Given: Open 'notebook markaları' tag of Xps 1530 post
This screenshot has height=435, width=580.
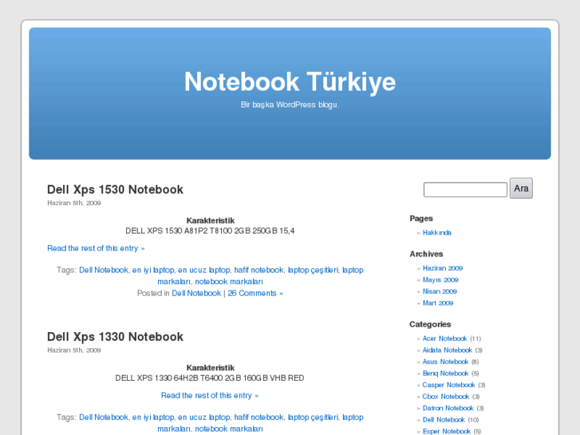Looking at the screenshot, I should [229, 282].
